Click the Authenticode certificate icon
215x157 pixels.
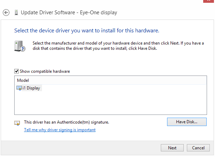[17, 123]
